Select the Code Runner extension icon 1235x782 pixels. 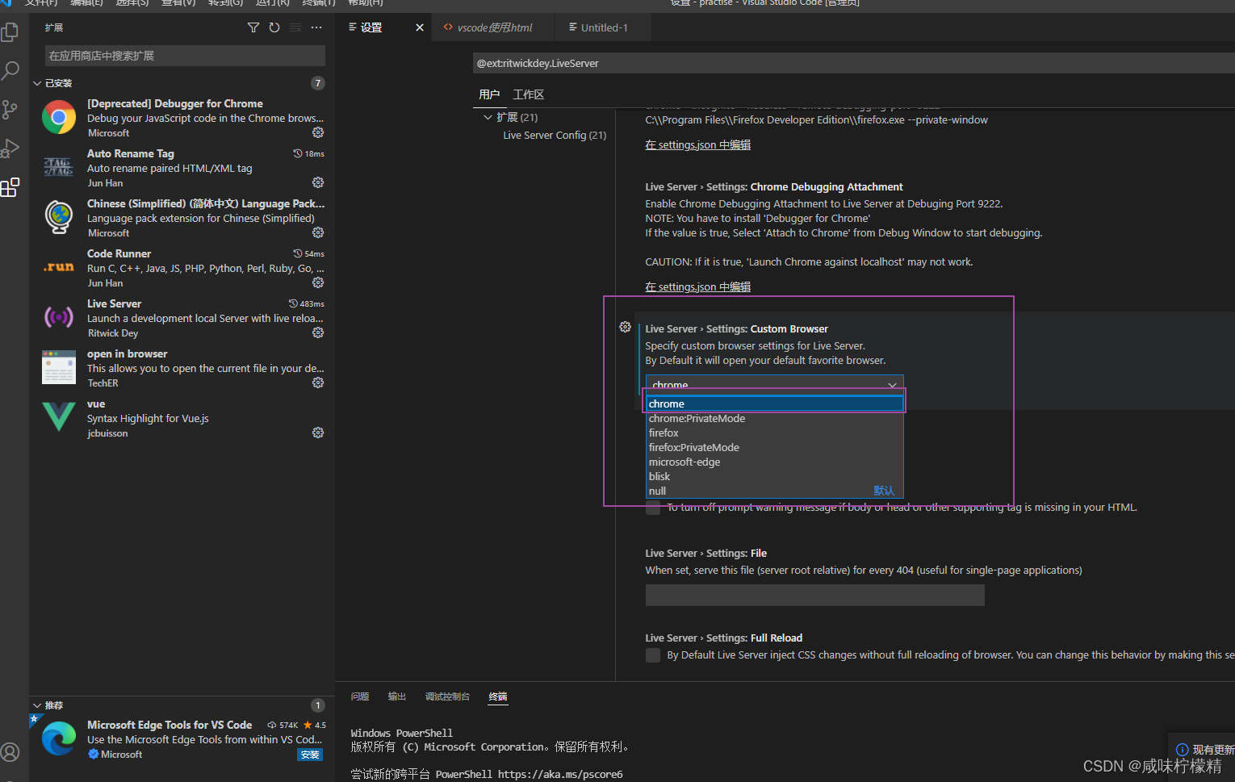[x=59, y=267]
